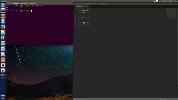Click Sublime Text vertical scrollbar
Screen dimensions: 178x100
[177, 46]
